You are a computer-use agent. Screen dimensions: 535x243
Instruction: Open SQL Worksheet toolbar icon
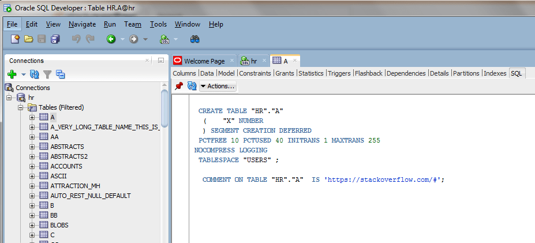click(x=165, y=39)
